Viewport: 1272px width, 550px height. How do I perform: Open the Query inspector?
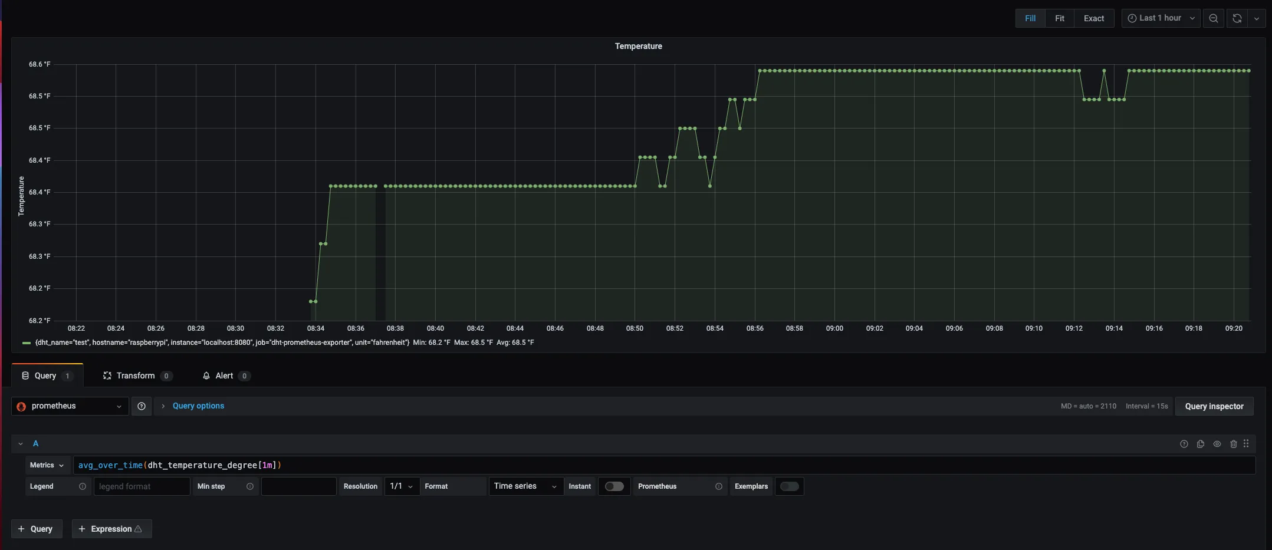(x=1214, y=406)
